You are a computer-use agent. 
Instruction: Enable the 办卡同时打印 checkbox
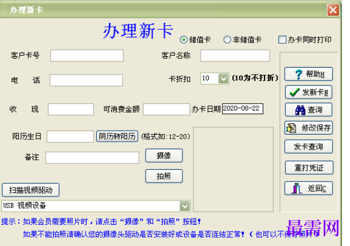[282, 40]
